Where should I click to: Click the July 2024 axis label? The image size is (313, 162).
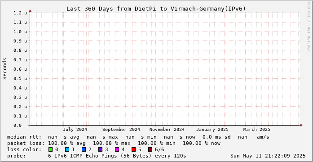point(75,130)
